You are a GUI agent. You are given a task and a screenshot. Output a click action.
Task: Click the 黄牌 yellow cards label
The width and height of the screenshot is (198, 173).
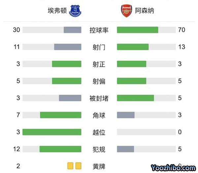pos(99,166)
